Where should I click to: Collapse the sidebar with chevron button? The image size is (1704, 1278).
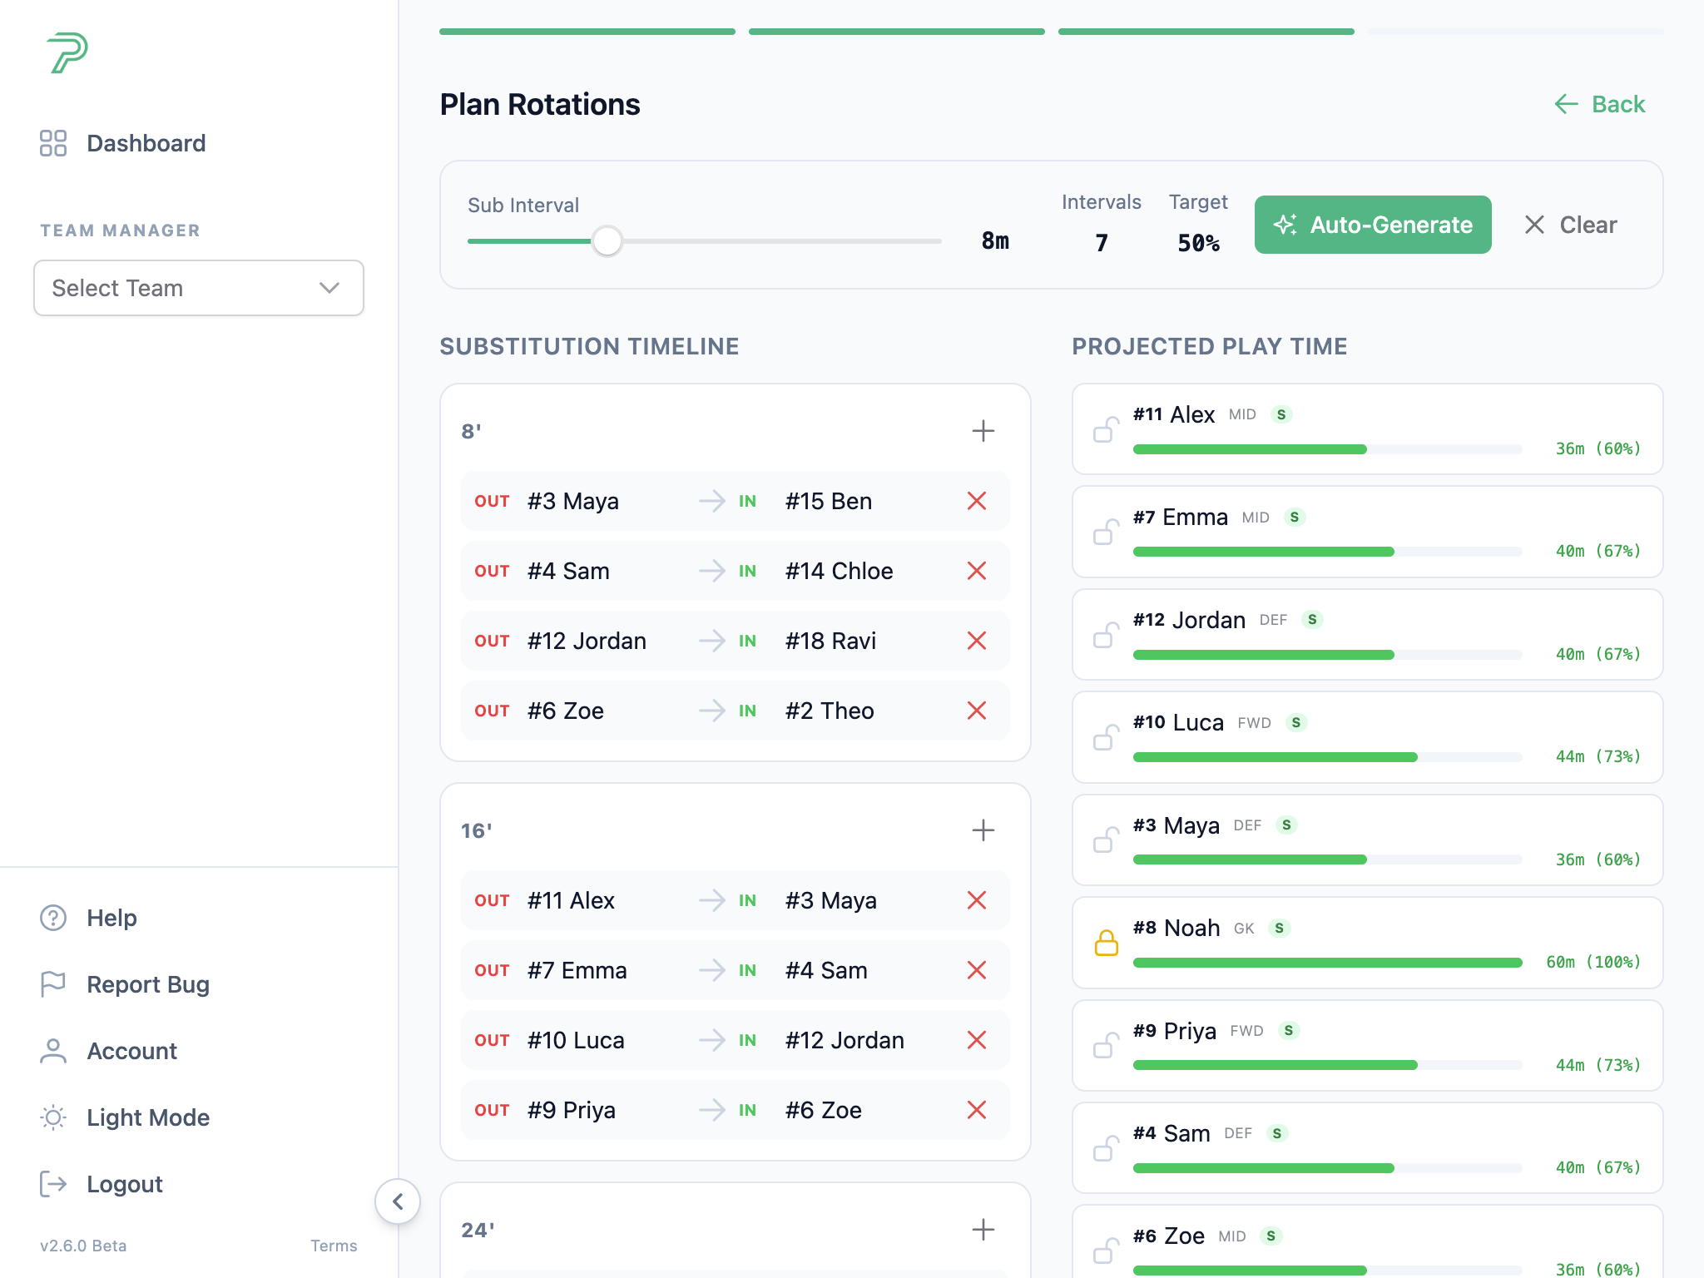(398, 1201)
